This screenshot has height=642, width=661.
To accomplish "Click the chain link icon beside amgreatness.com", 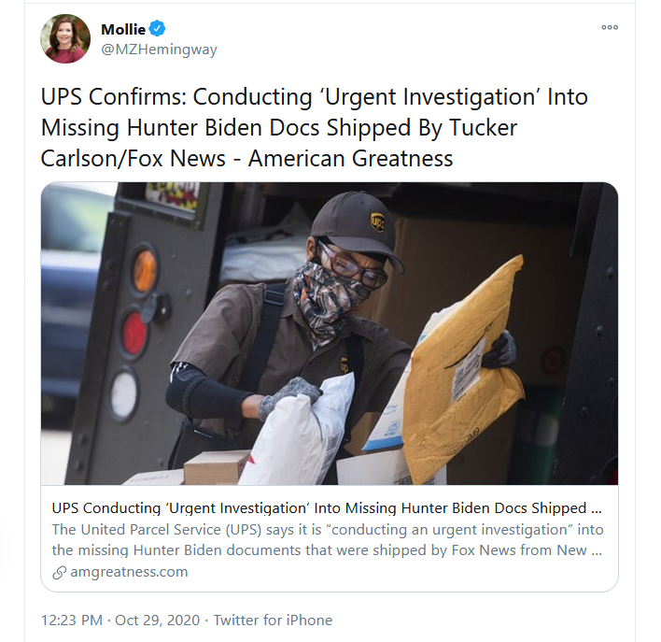I will pos(61,572).
